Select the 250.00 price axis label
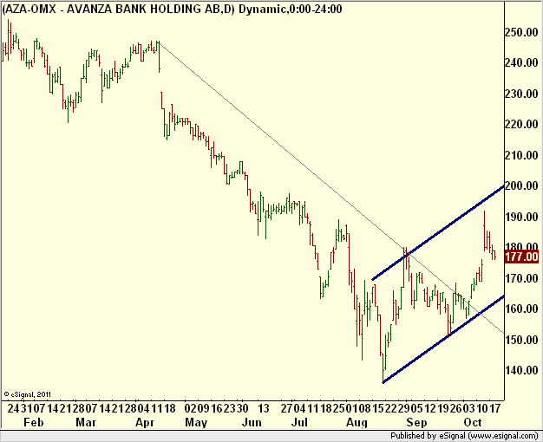The image size is (543, 442). pos(521,33)
